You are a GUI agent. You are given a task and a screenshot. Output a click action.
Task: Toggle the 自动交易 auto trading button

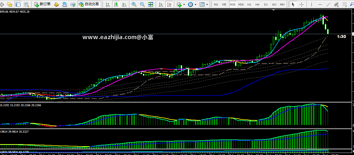coord(89,4)
